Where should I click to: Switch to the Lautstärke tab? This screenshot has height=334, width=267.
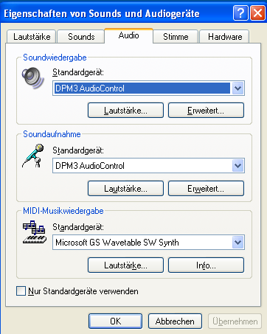click(32, 37)
